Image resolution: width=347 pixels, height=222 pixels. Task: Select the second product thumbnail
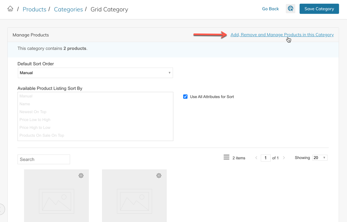pos(134,196)
